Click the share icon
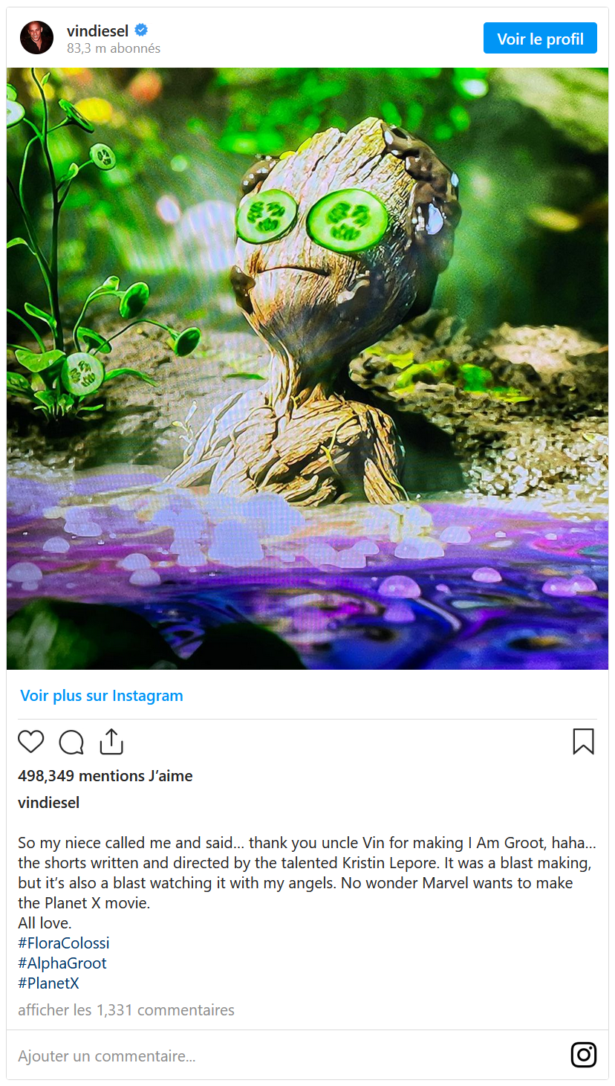615x1086 pixels. (111, 741)
